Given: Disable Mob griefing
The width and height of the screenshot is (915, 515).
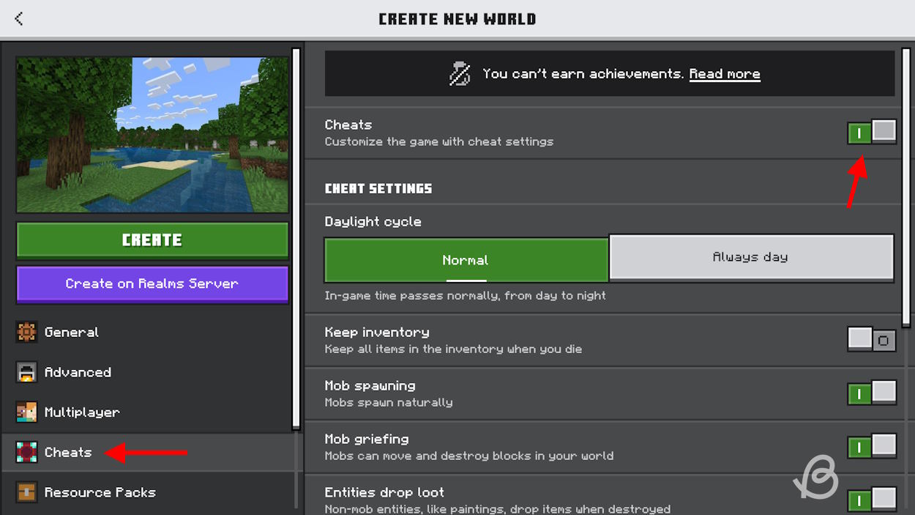Looking at the screenshot, I should point(872,446).
